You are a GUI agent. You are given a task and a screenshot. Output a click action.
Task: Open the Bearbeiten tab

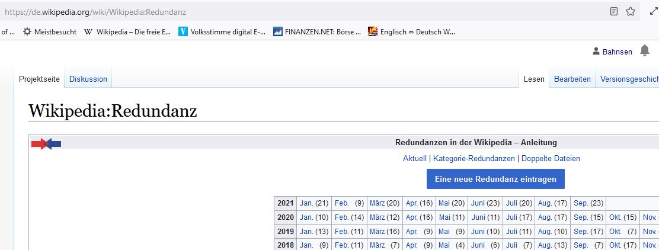tap(572, 79)
